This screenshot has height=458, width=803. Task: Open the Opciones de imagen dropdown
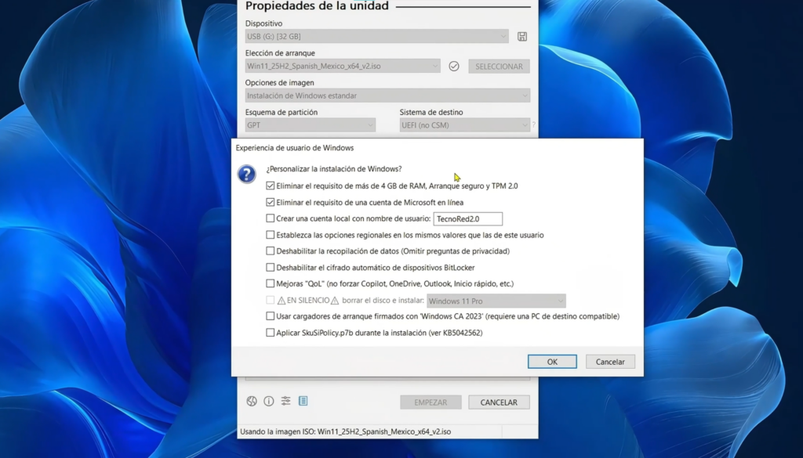coord(387,96)
